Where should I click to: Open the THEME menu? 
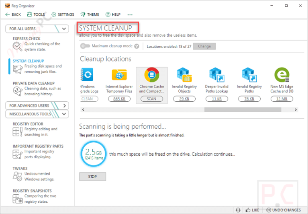pyautogui.click(x=90, y=14)
